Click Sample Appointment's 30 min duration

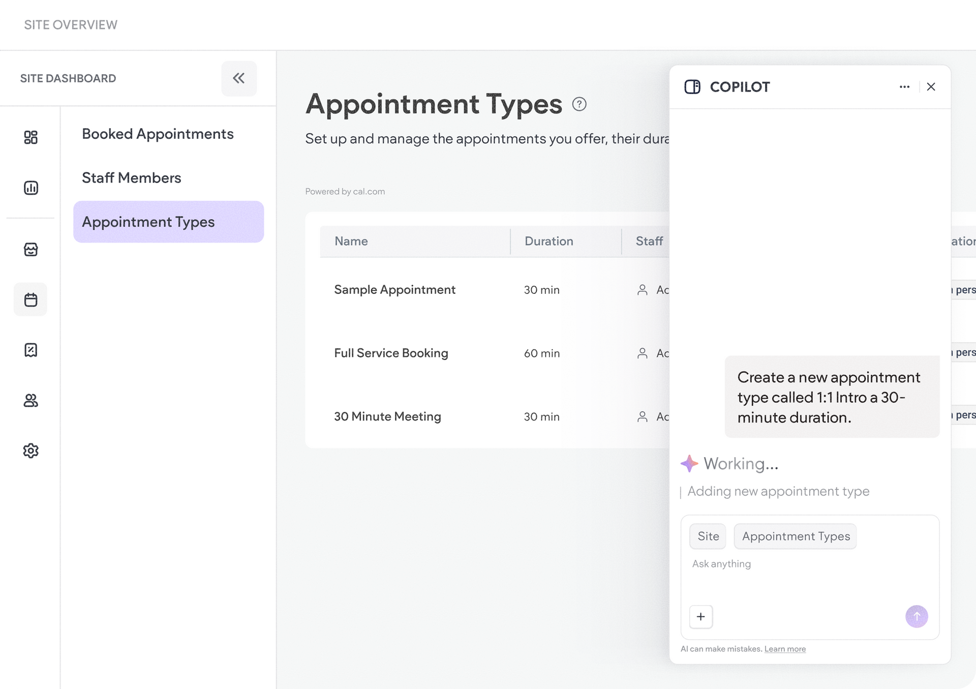542,290
